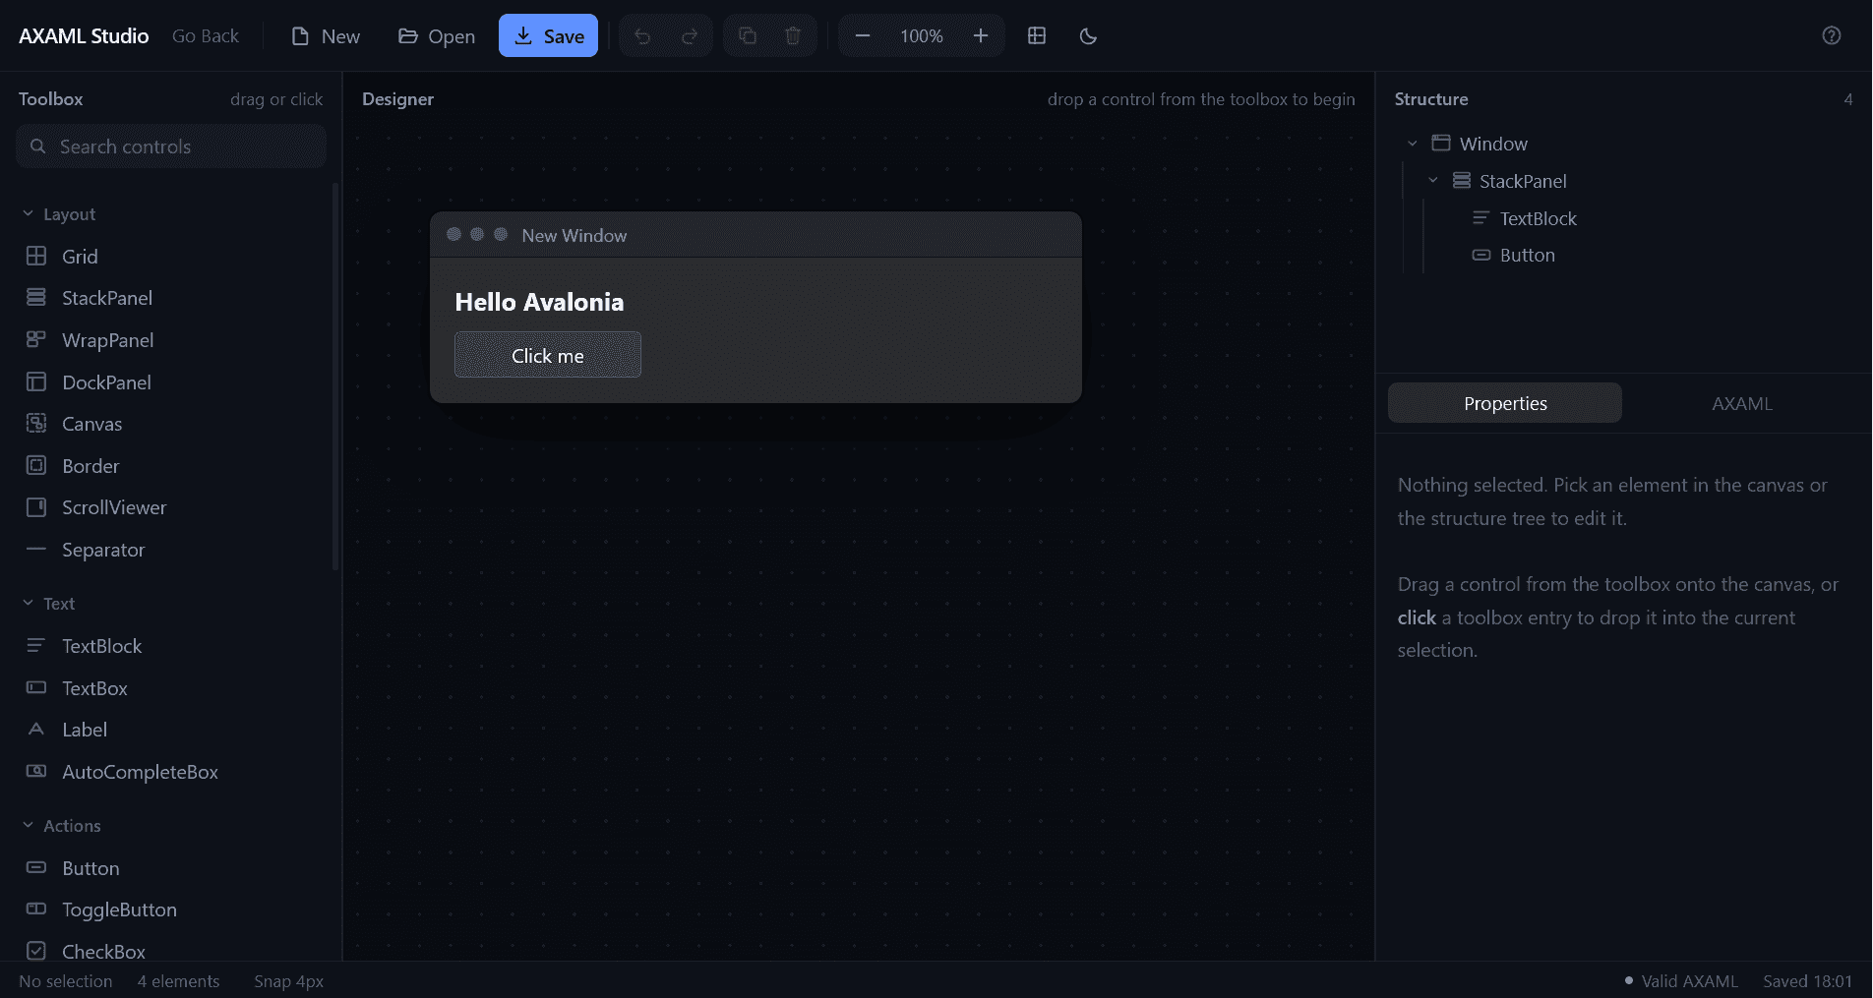Viewport: 1873px width, 998px height.
Task: Select TextBlock in the Structure tree
Action: [1538, 218]
